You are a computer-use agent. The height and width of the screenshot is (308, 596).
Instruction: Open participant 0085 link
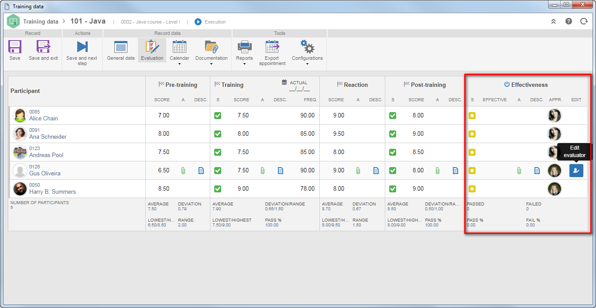pos(34,112)
